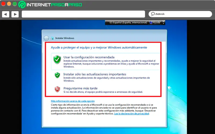Click the browser forward arrow button
This screenshot has width=215, height=134.
(15, 14)
